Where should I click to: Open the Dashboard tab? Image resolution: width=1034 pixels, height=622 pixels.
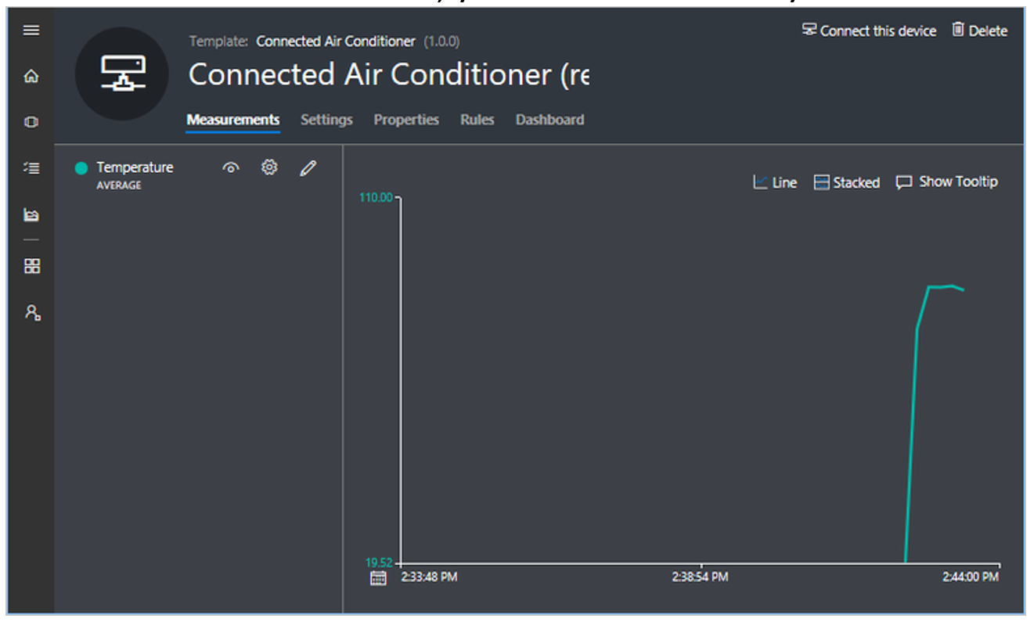549,120
